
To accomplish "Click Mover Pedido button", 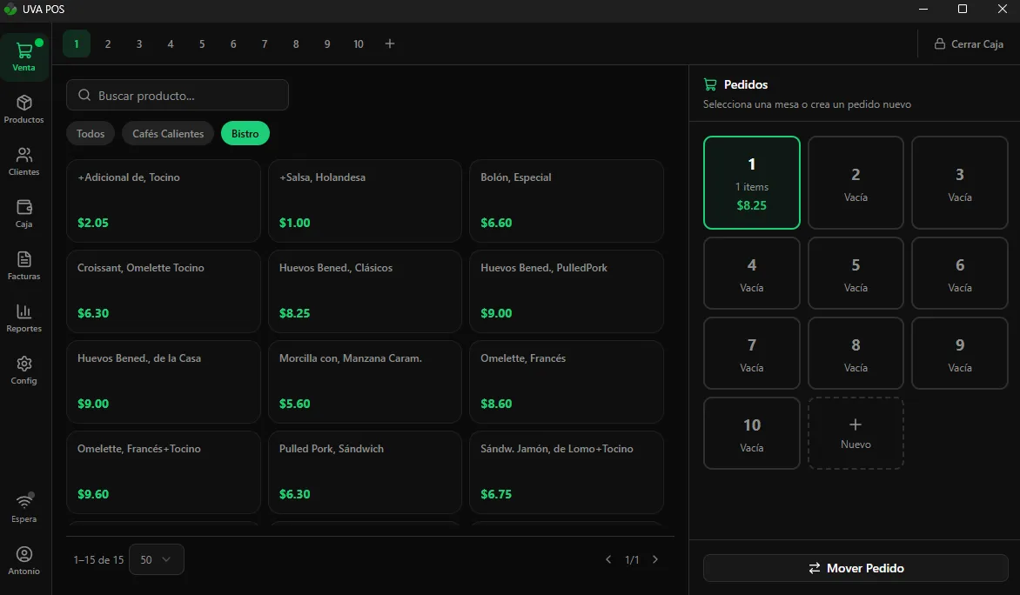I will (x=856, y=568).
